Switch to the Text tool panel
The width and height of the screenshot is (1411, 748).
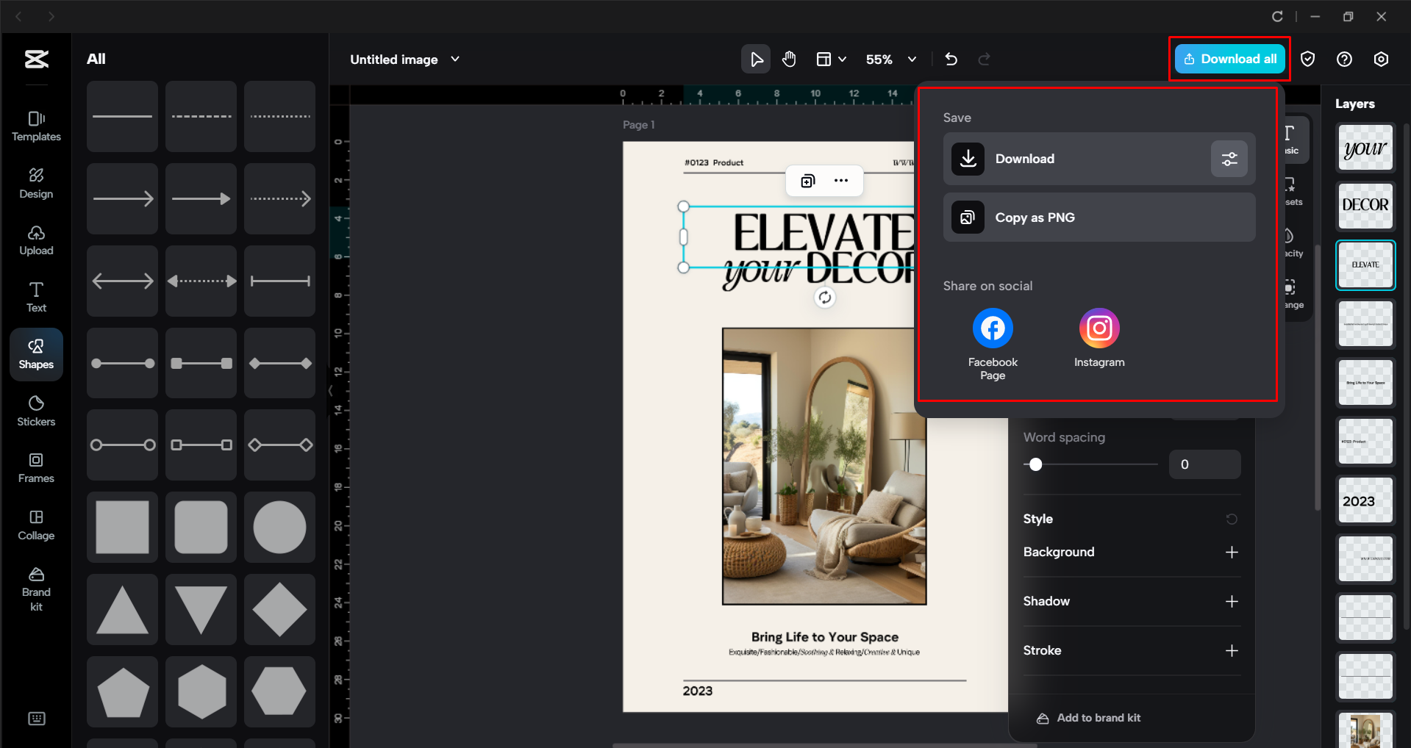point(35,295)
